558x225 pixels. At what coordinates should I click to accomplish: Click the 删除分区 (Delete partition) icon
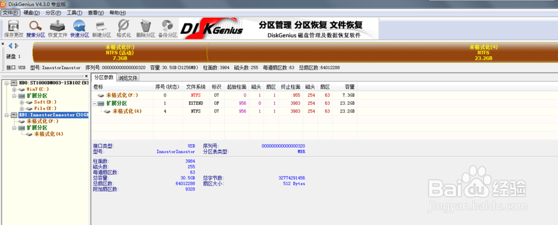point(145,28)
